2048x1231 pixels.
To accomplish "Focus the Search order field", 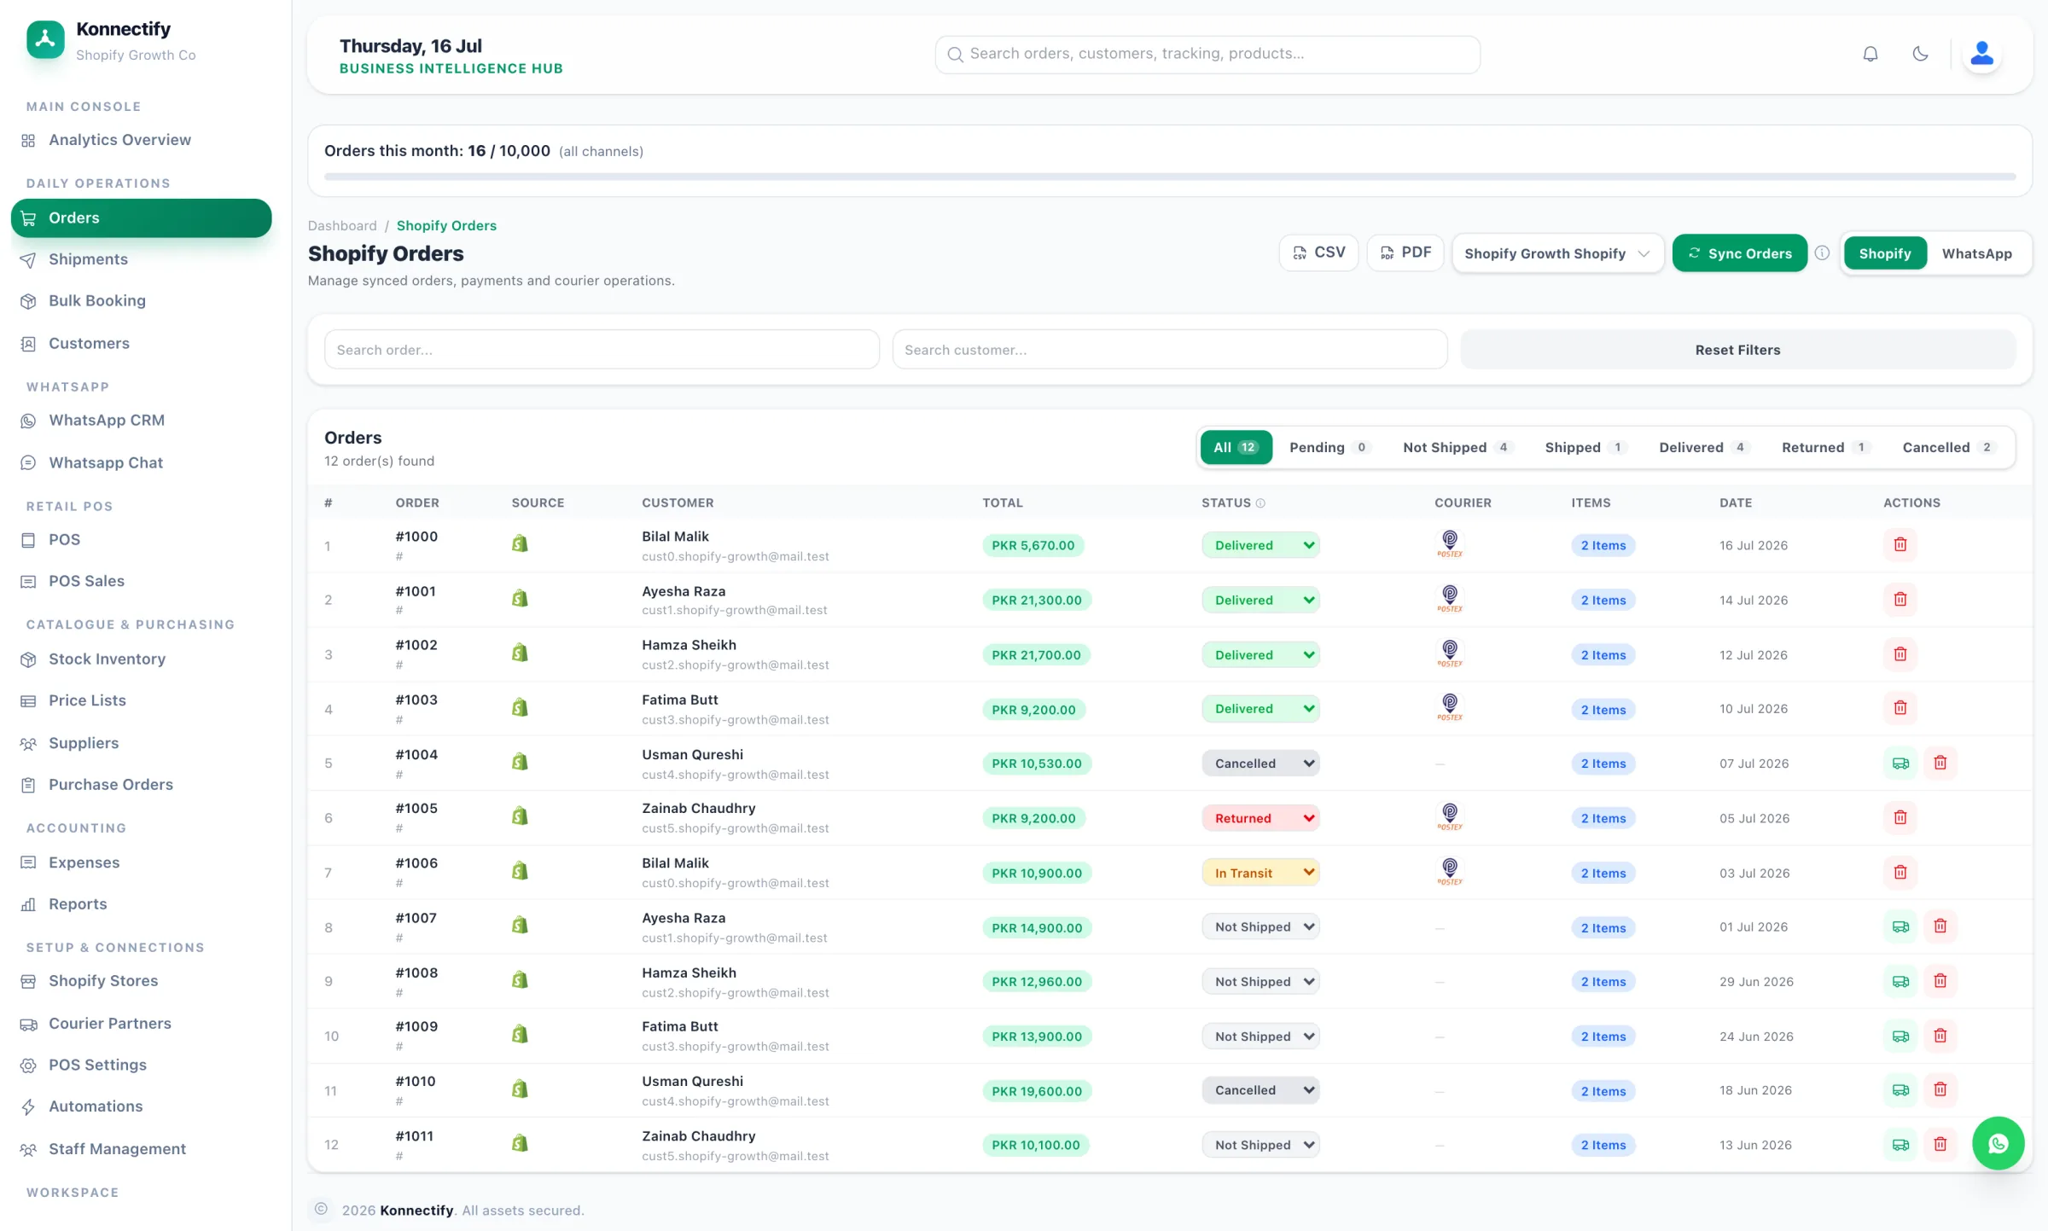I will (x=602, y=350).
